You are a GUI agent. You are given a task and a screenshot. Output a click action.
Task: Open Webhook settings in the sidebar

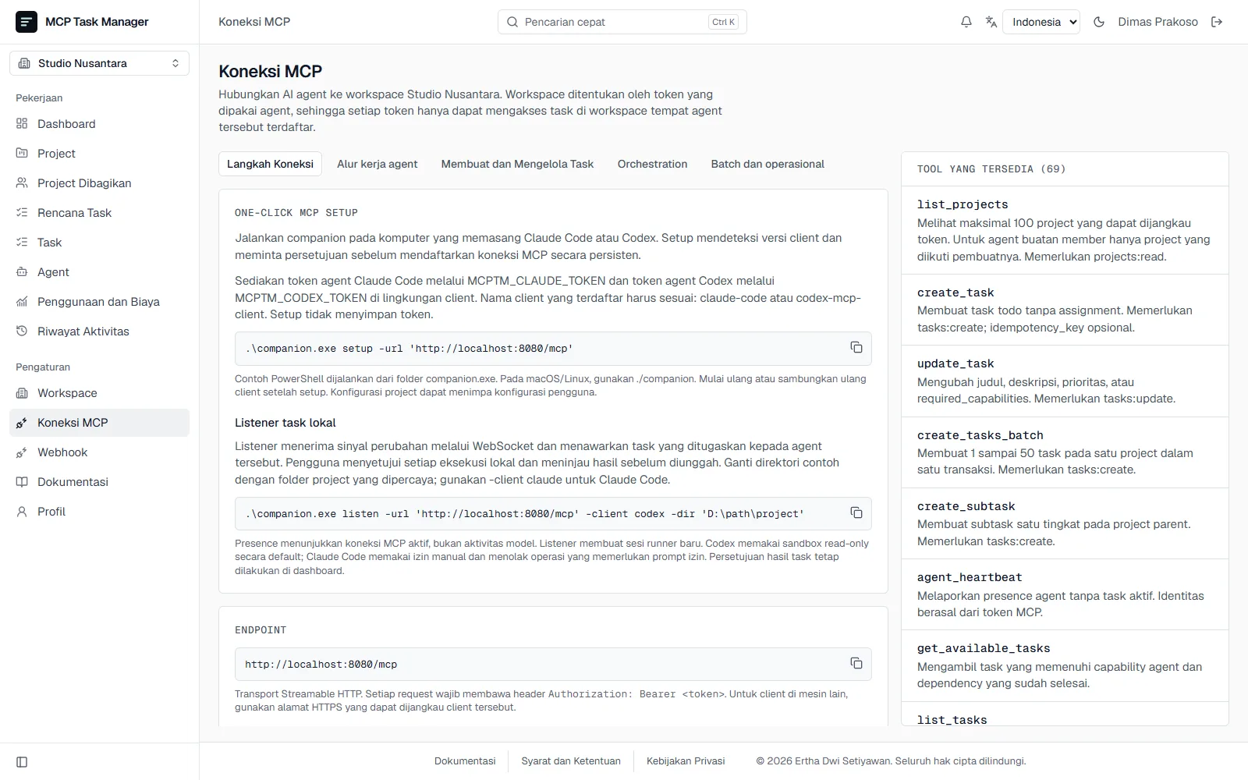pyautogui.click(x=99, y=452)
